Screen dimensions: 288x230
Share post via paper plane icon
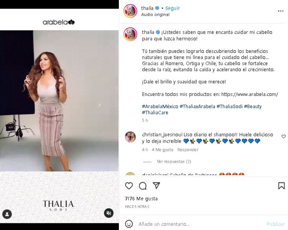(156, 186)
